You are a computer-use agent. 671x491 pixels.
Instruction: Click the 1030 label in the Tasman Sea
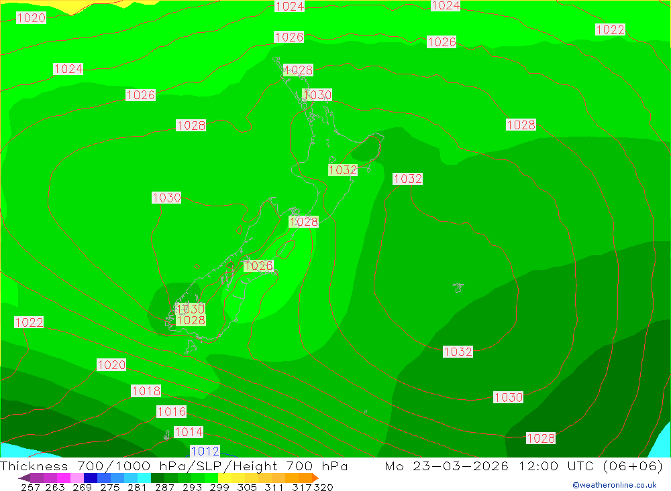pos(166,198)
